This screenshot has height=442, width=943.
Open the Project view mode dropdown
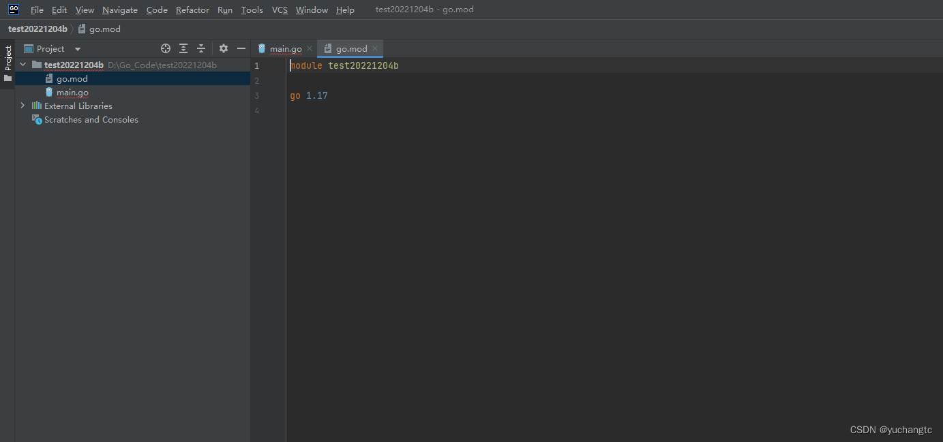click(76, 48)
